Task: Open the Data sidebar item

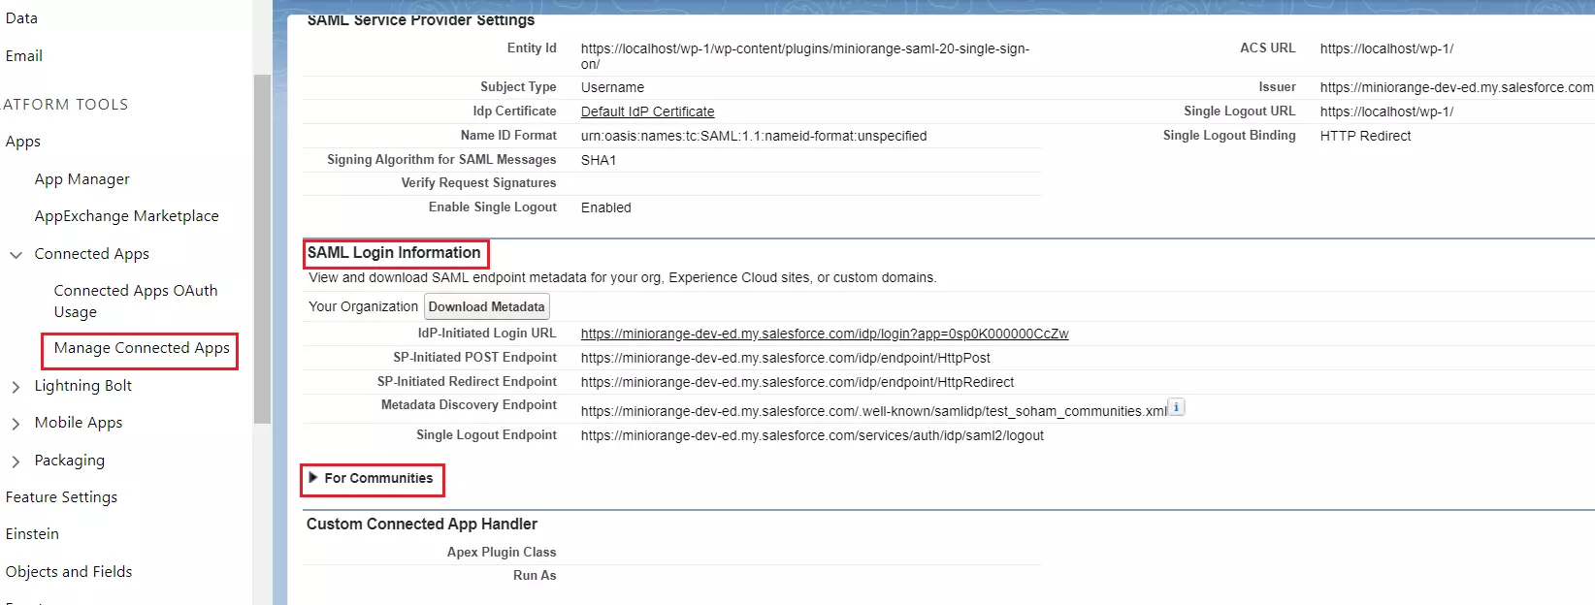Action: [x=21, y=17]
